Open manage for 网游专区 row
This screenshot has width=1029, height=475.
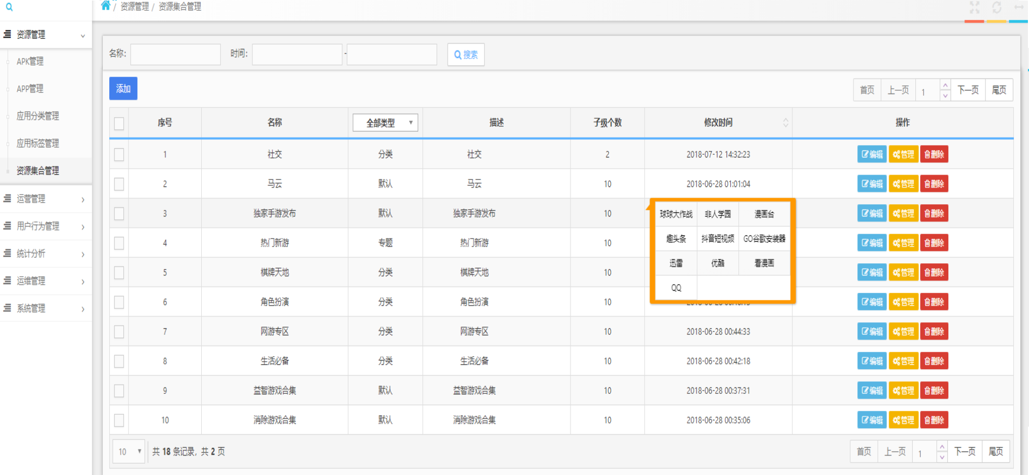[903, 332]
